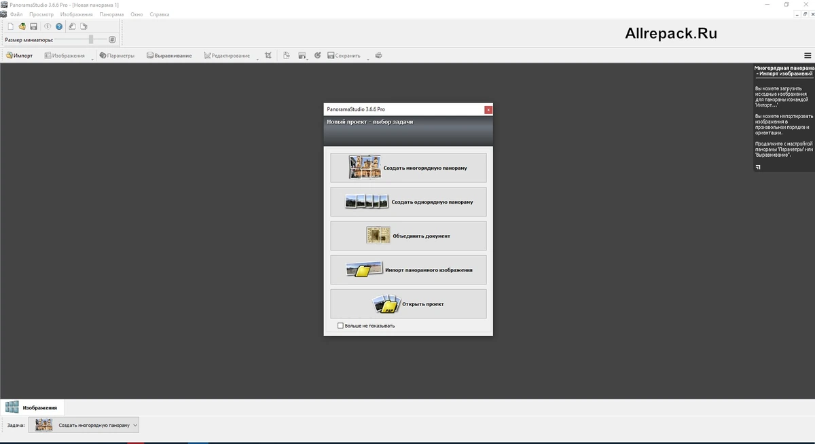
Task: Open the Панорама menu
Action: pos(111,14)
